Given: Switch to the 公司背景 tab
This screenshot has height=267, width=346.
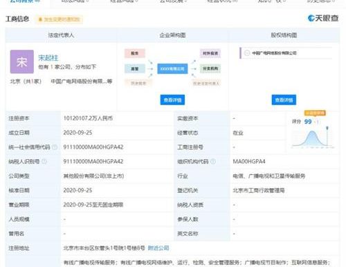Looking at the screenshot, I should click(x=25, y=1).
